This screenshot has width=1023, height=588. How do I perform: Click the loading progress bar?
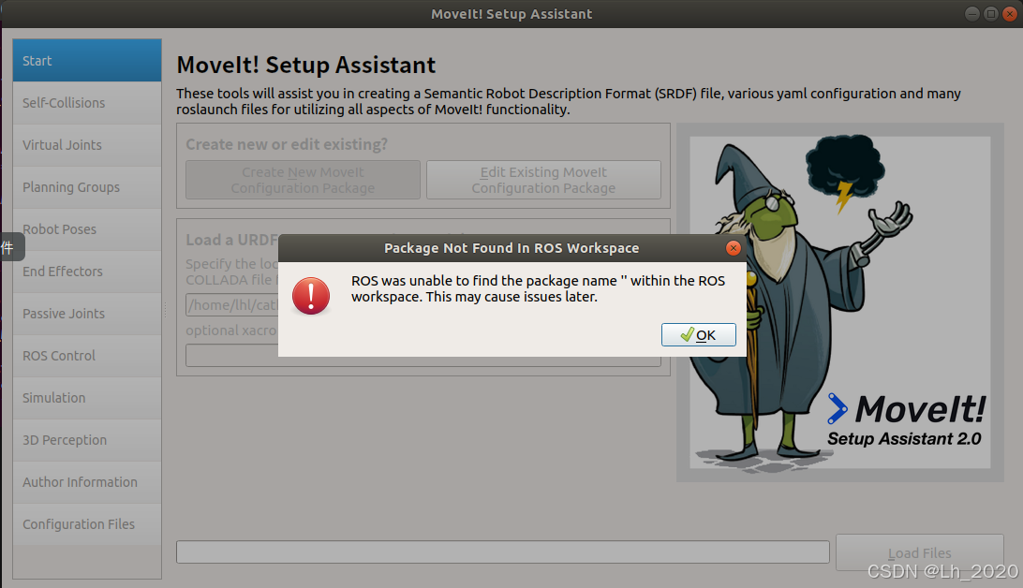(502, 551)
